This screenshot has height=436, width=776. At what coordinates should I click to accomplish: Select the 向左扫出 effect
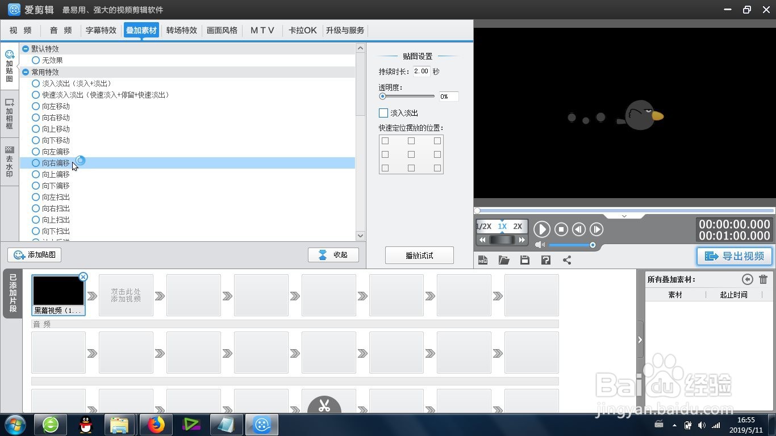tap(51, 197)
